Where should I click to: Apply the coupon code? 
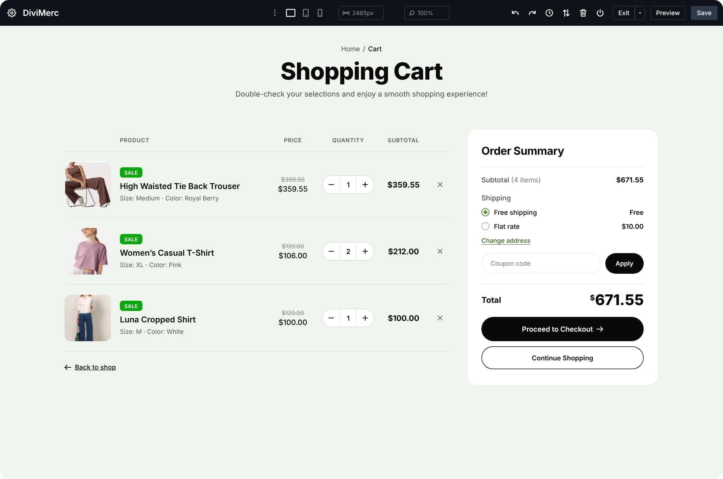tap(624, 263)
